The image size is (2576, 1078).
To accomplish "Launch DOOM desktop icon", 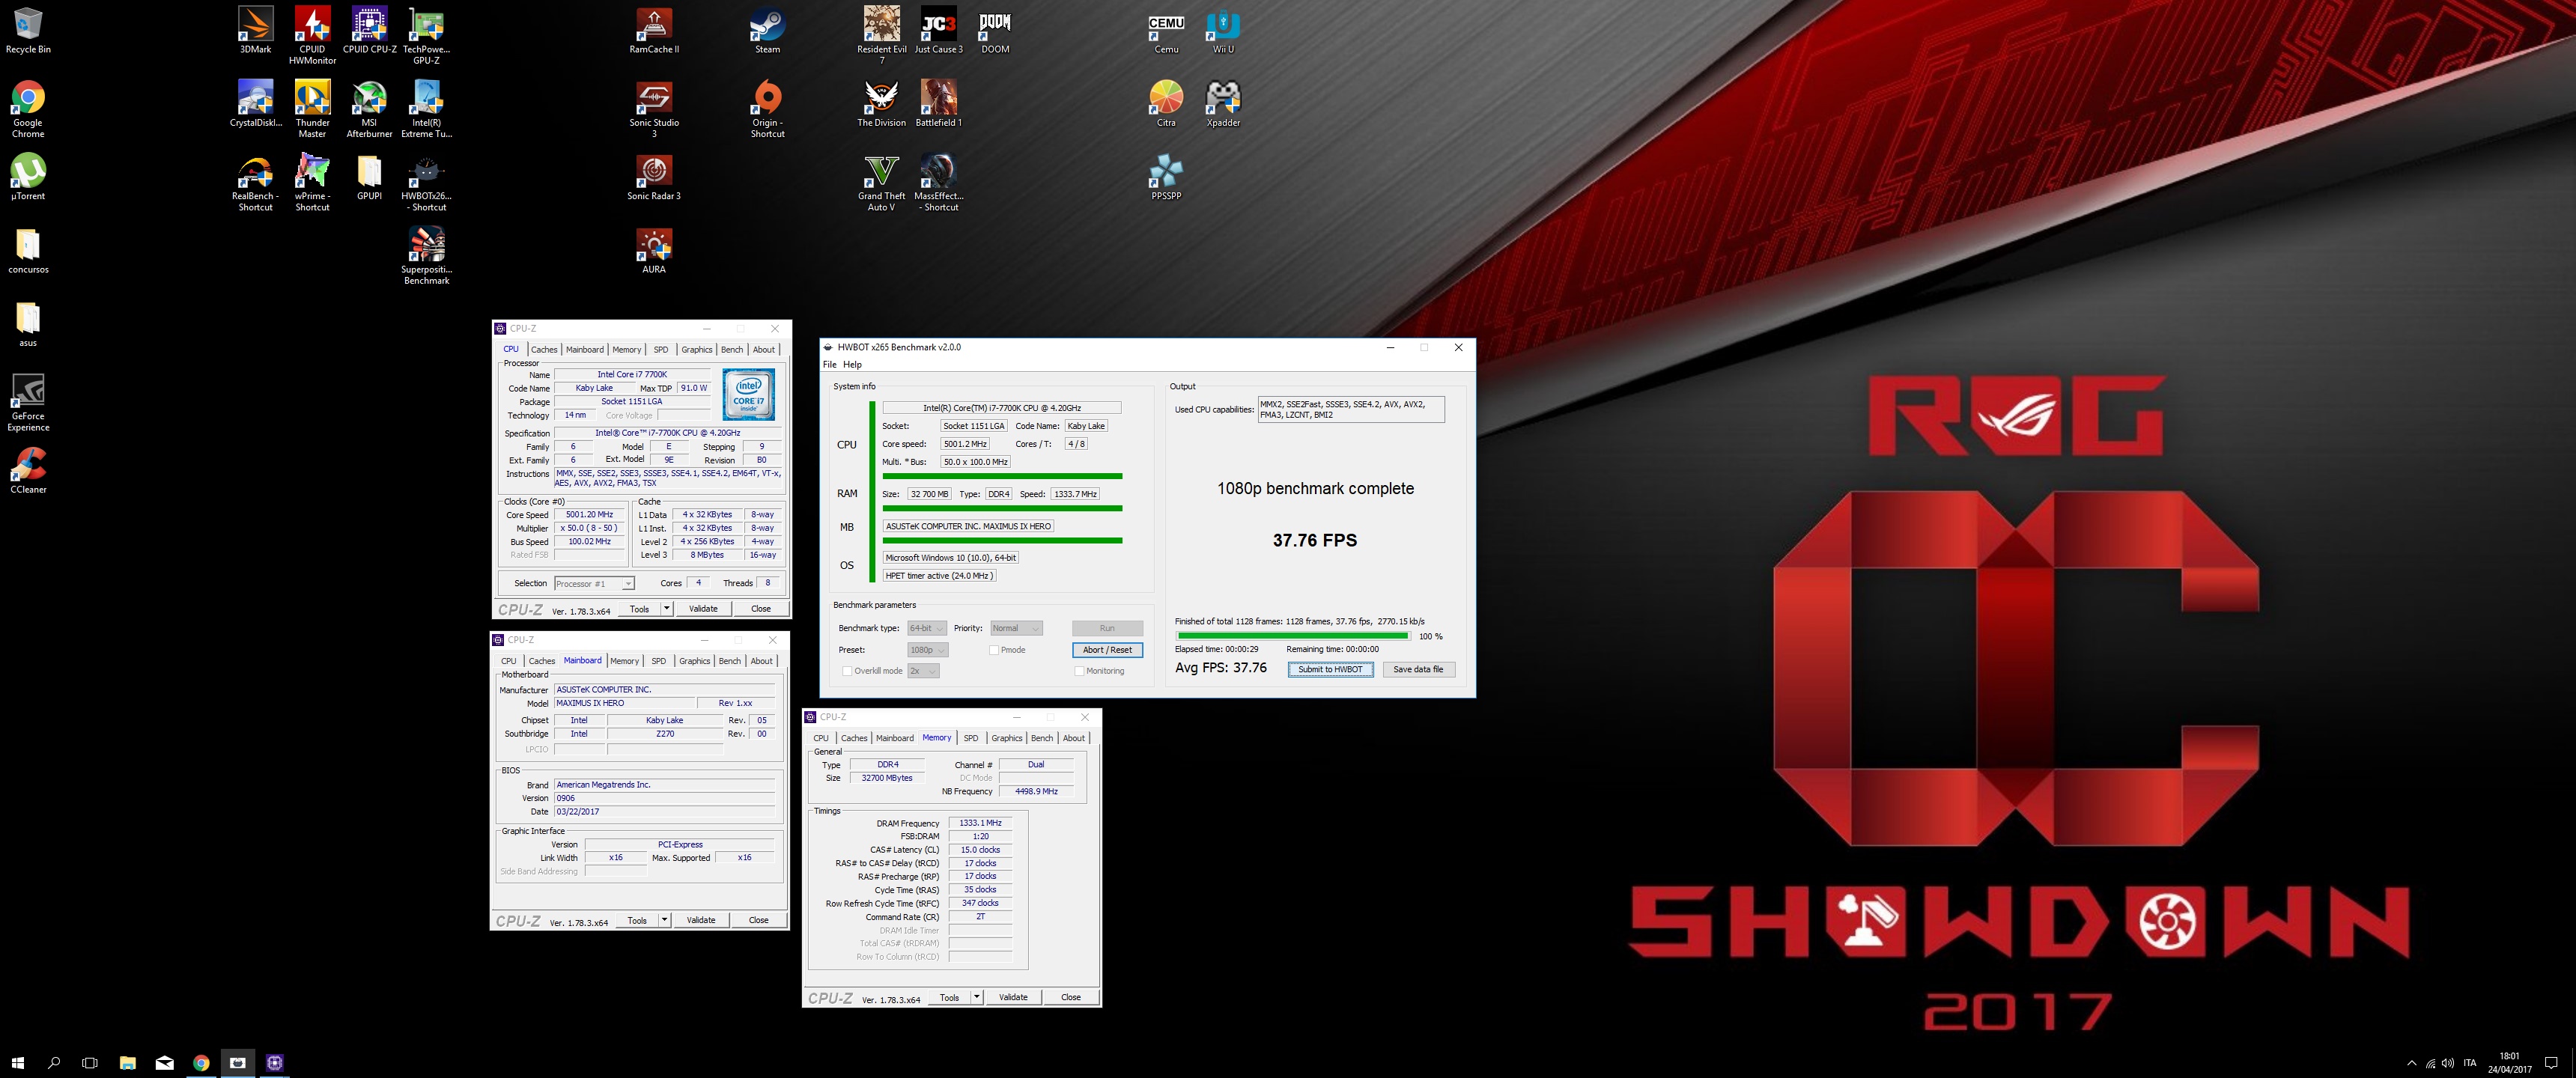I will point(995,30).
